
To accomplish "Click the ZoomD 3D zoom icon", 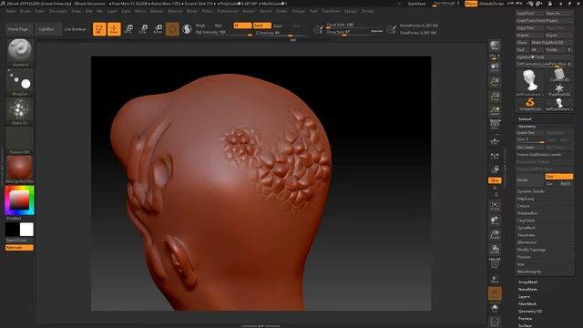I will coord(495,235).
